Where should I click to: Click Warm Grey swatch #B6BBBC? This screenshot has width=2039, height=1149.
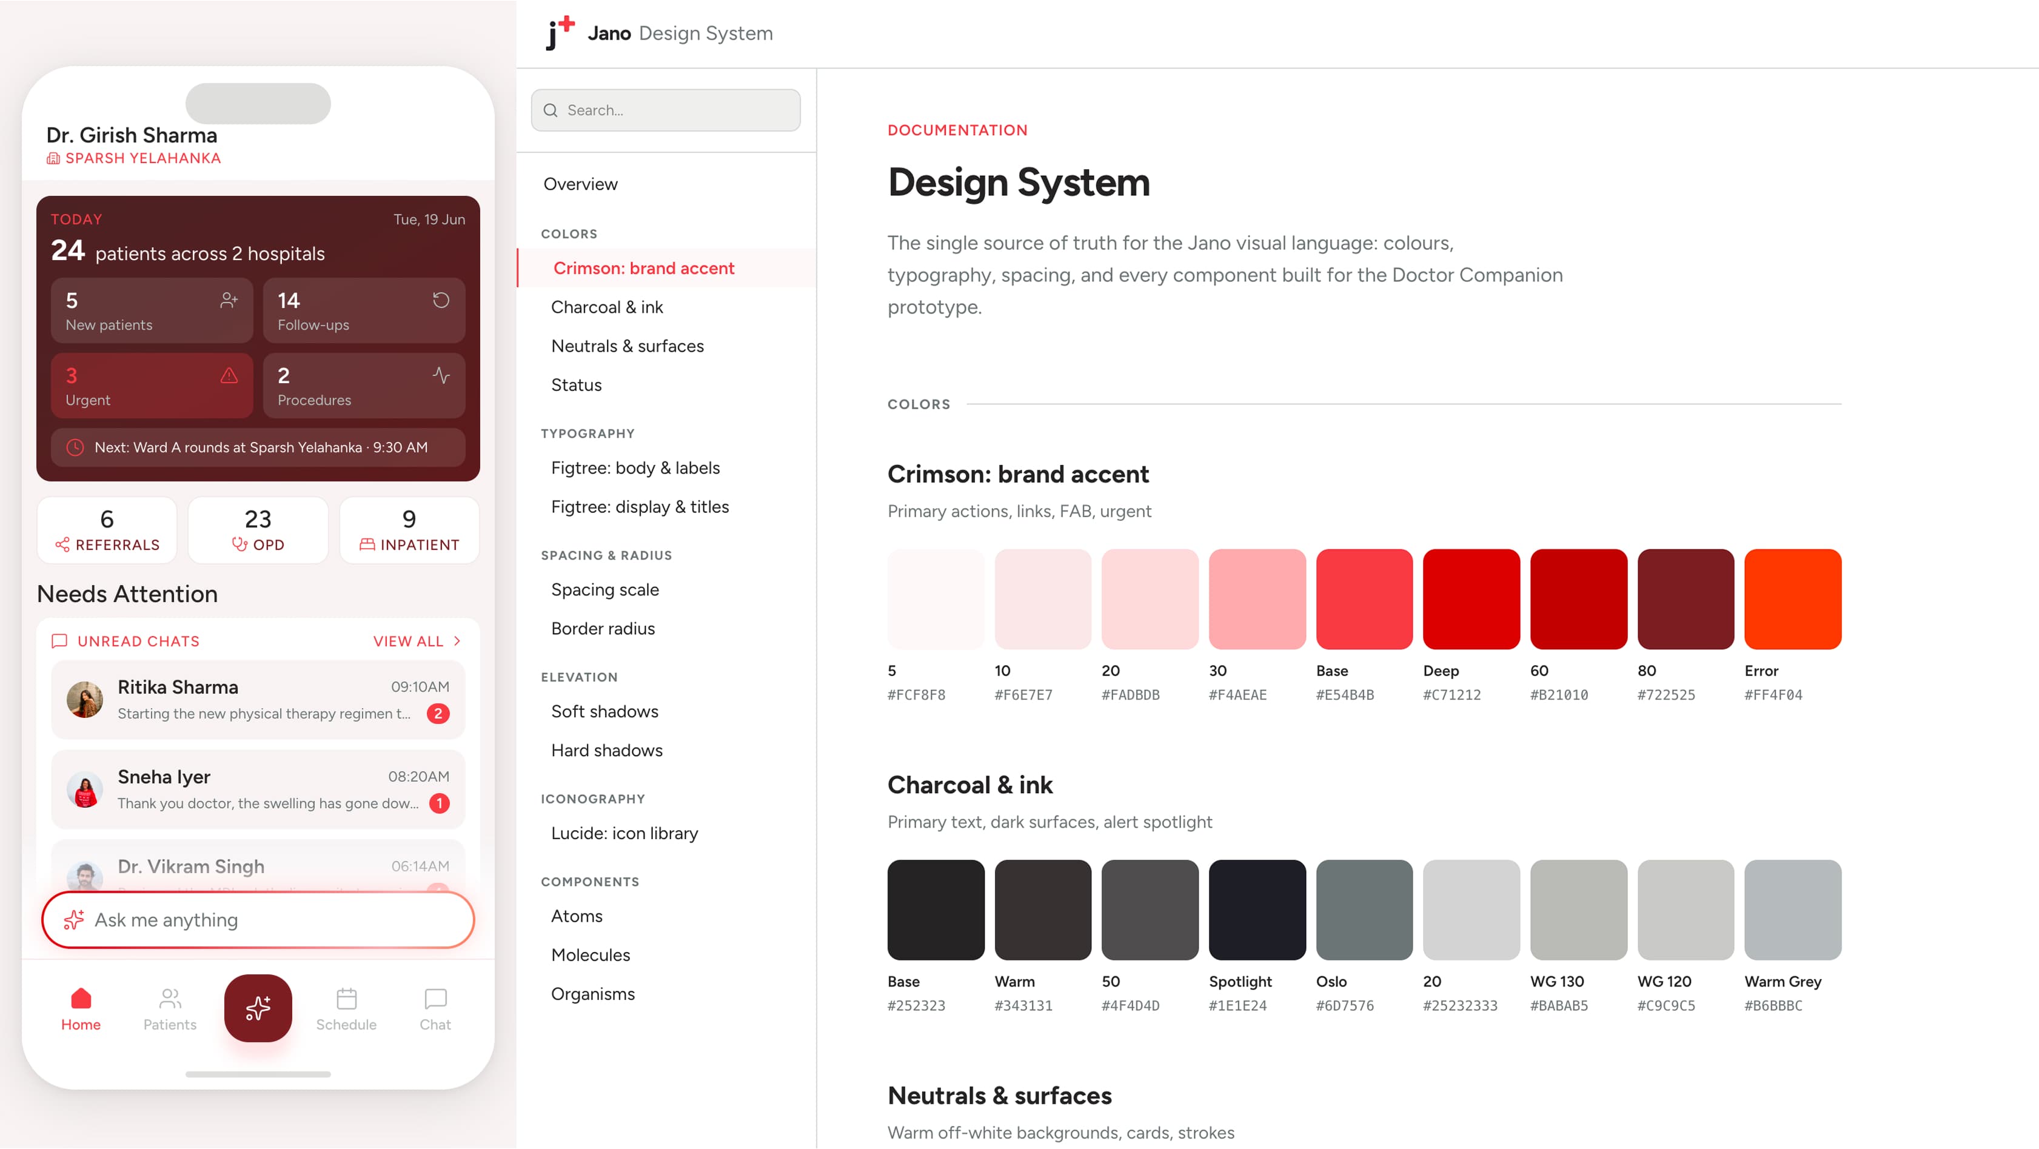[1793, 910]
